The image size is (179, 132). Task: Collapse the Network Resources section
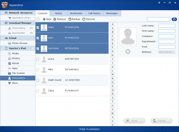[x=2, y=13]
